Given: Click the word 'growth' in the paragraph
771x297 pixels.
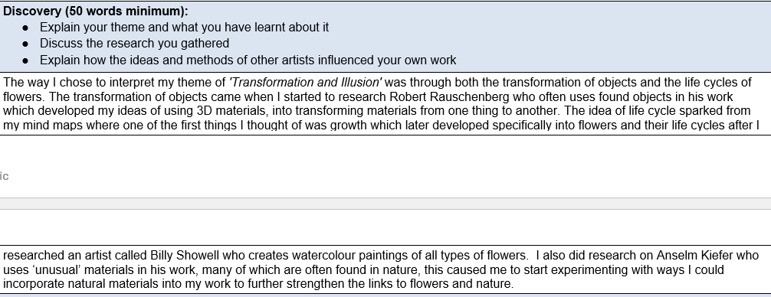Looking at the screenshot, I should click(349, 126).
